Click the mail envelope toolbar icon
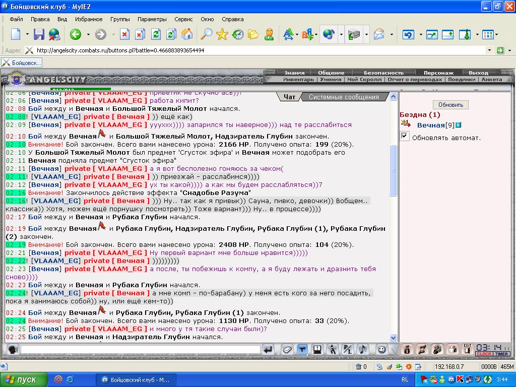516x387 pixels. [379, 34]
